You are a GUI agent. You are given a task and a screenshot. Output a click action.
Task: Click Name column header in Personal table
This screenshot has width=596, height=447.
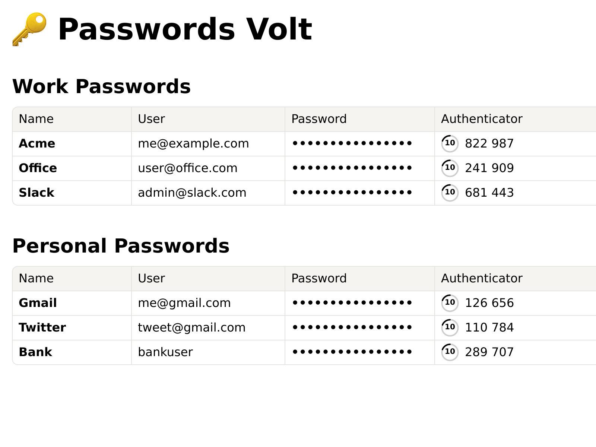[x=36, y=278]
